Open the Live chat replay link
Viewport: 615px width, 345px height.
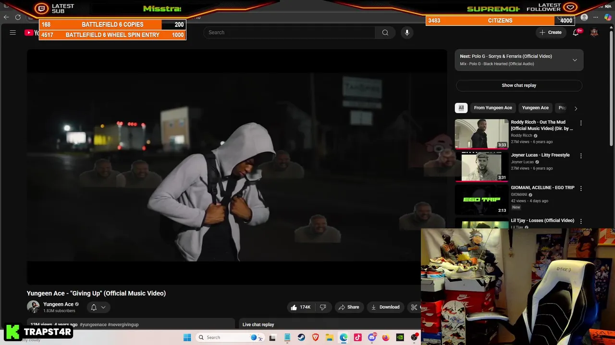(x=258, y=325)
